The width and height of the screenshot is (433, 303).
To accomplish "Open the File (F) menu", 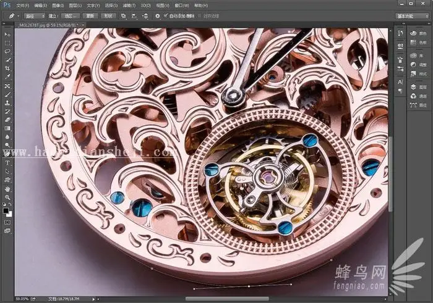I will [23, 6].
